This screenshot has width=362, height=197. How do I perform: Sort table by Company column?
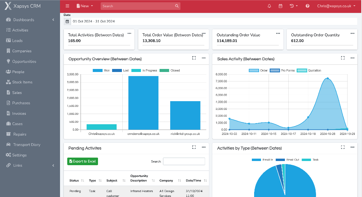(170, 180)
